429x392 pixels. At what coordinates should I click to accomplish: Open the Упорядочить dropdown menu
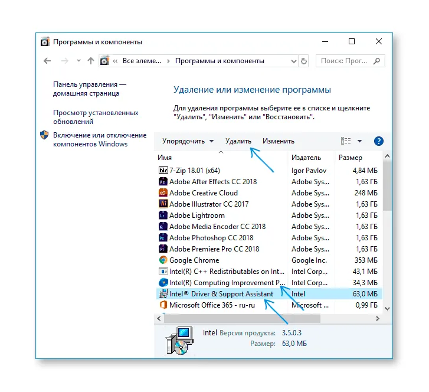(188, 141)
